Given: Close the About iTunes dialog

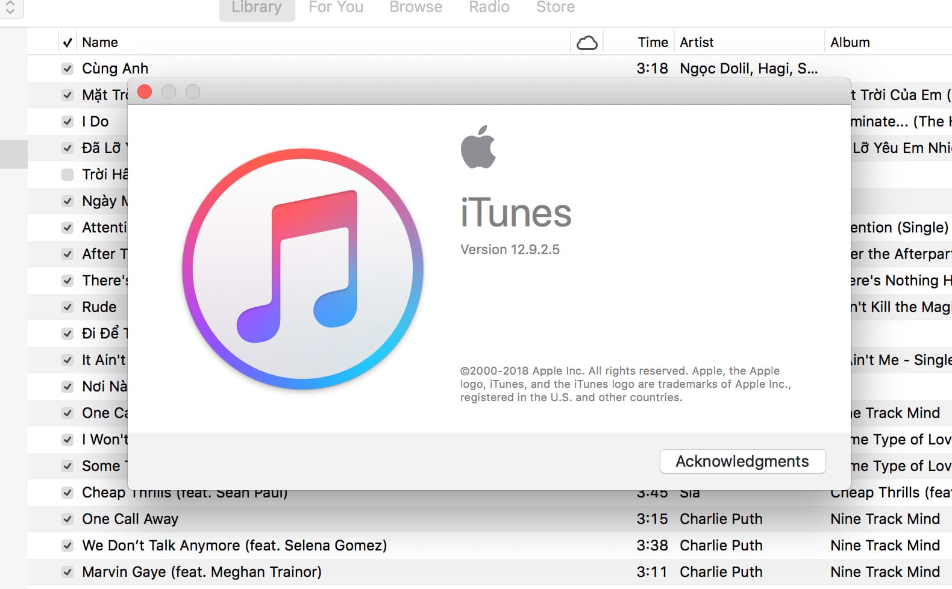Looking at the screenshot, I should 145,92.
